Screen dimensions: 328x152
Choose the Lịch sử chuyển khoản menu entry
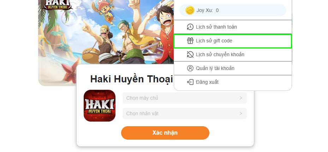pos(233,54)
